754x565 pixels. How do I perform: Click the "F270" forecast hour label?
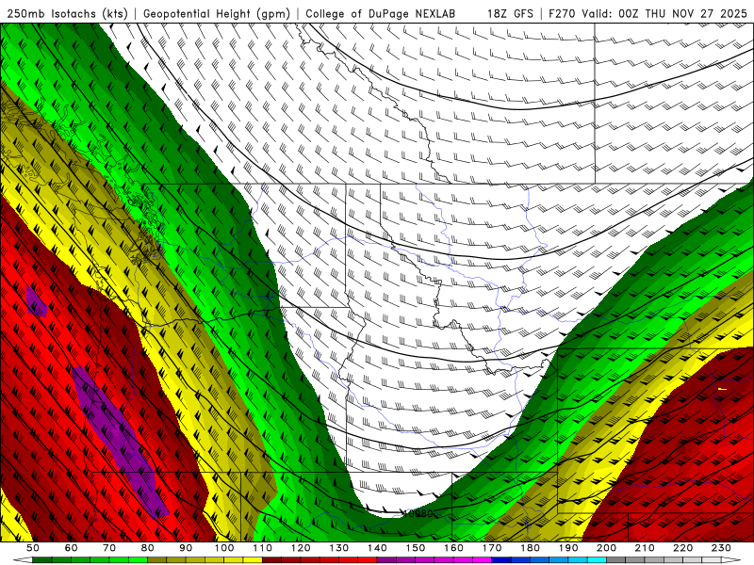[562, 13]
